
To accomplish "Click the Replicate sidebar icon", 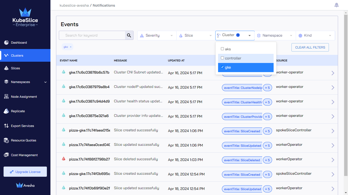I will 6,111.
